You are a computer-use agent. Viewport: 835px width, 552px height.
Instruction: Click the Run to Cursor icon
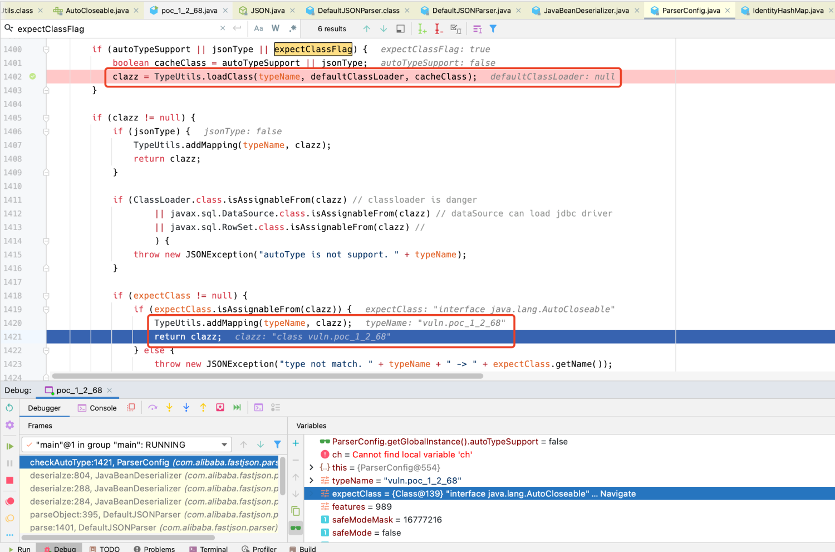click(237, 408)
